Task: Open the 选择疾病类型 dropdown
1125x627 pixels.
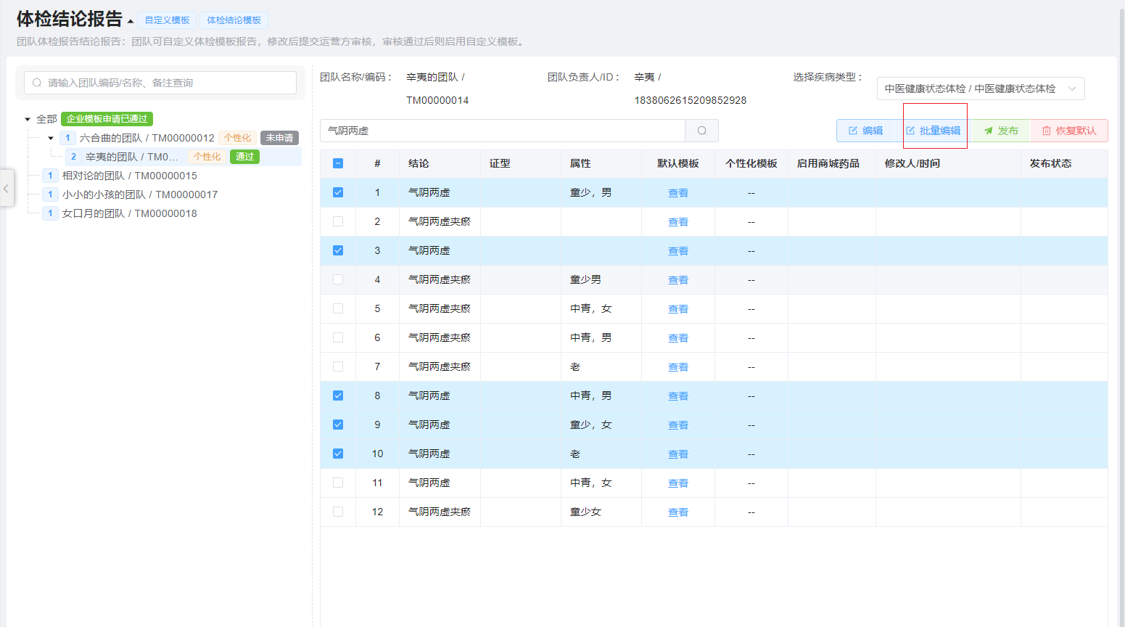Action: coord(981,89)
